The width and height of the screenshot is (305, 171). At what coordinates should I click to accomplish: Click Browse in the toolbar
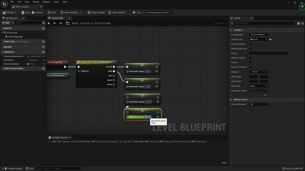[37, 12]
